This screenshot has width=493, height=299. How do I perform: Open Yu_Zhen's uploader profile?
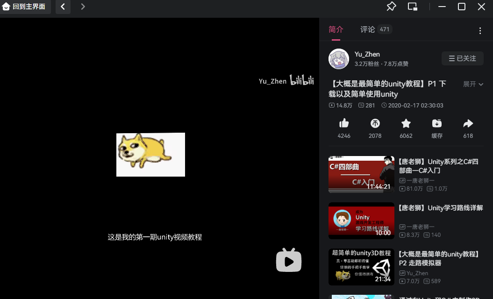pos(338,58)
